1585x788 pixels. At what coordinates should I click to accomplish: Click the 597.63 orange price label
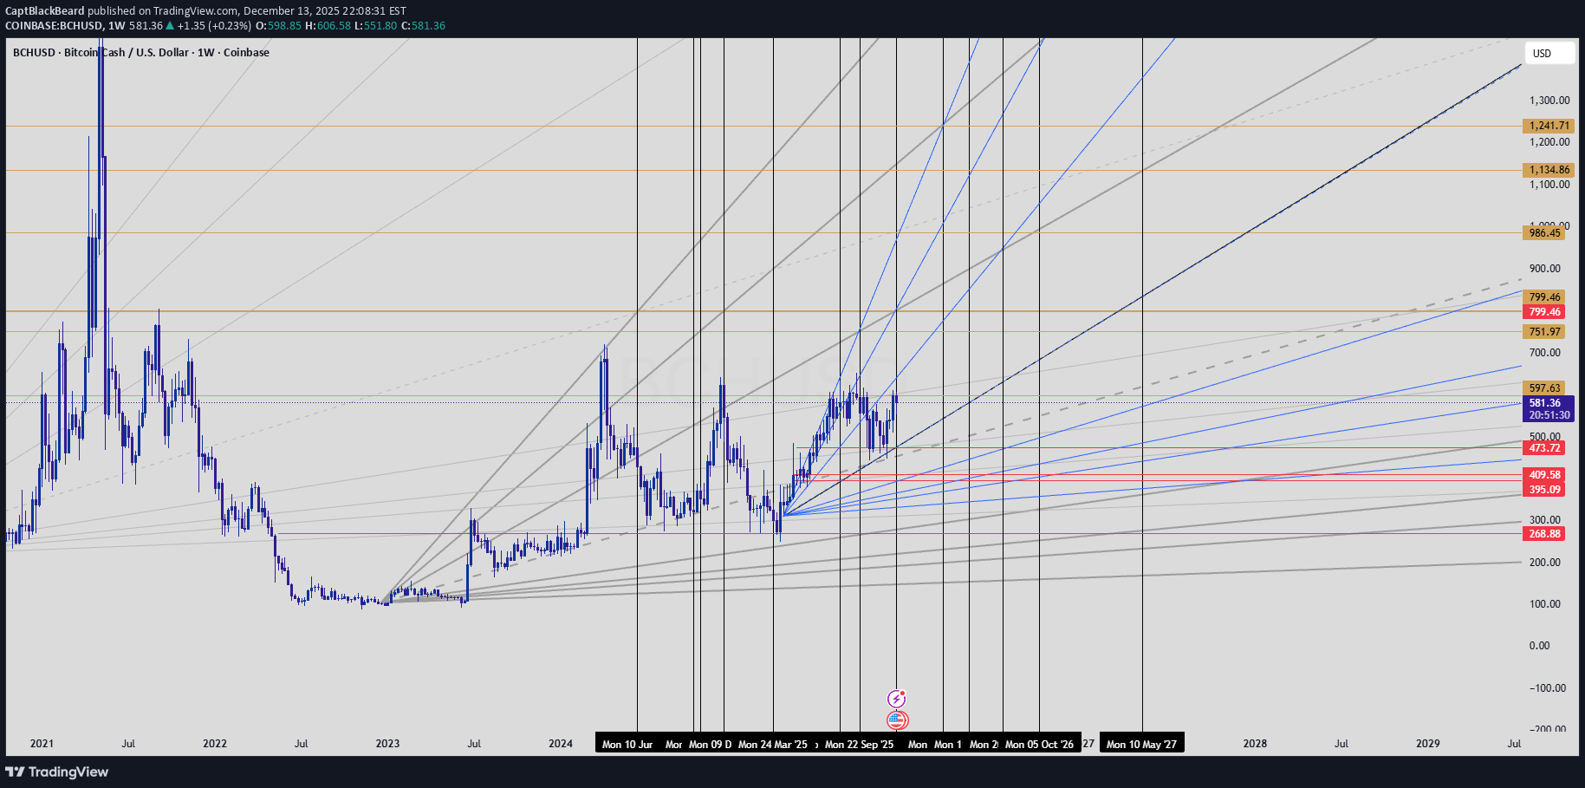click(x=1544, y=388)
